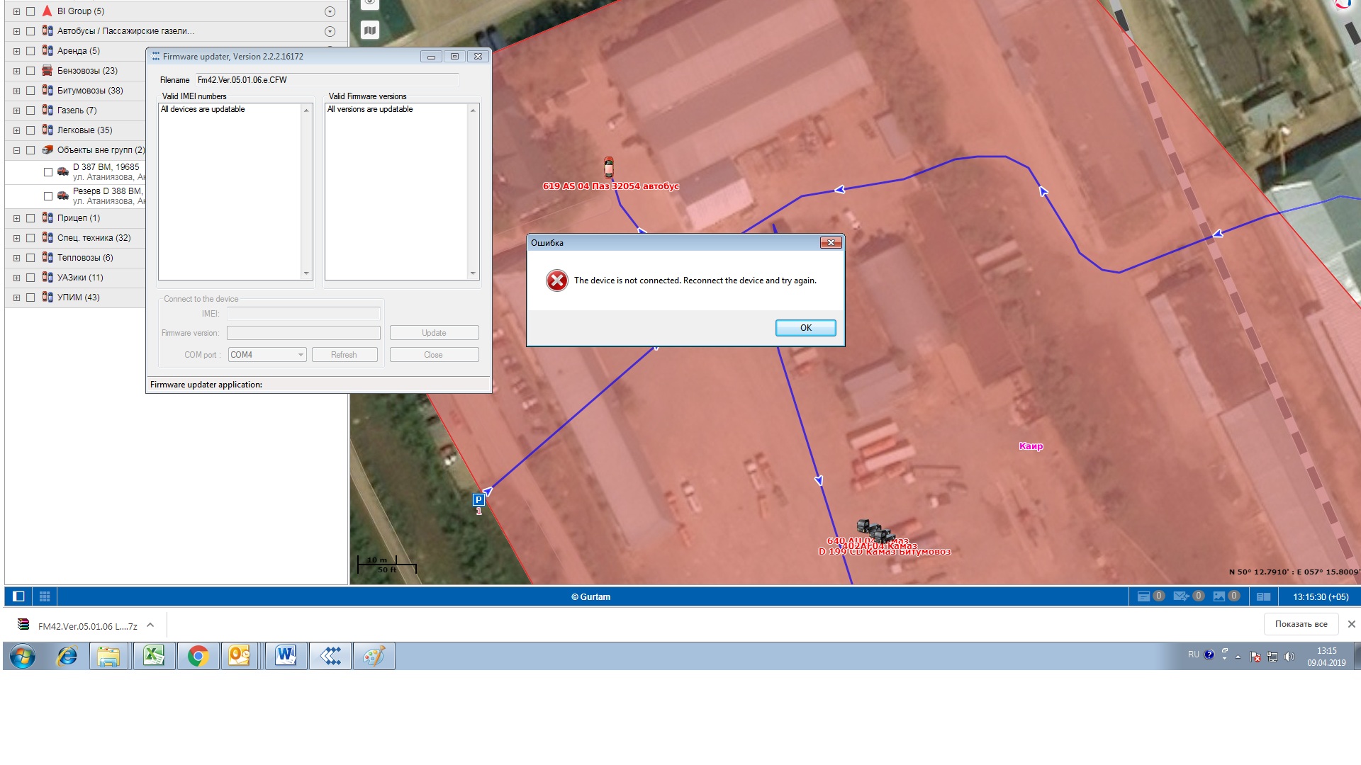Image resolution: width=1361 pixels, height=765 pixels.
Task: Check the D 387 BM unit checkbox
Action: [48, 172]
